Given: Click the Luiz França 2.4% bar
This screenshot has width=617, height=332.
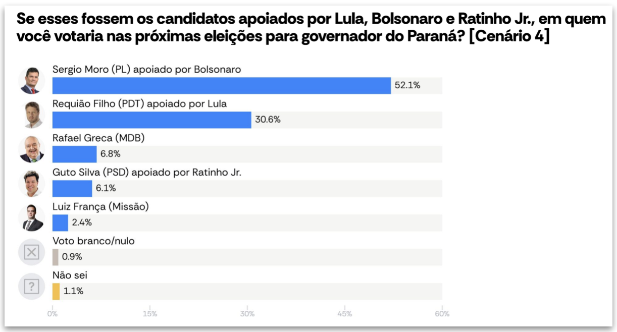Looking at the screenshot, I should 60,223.
